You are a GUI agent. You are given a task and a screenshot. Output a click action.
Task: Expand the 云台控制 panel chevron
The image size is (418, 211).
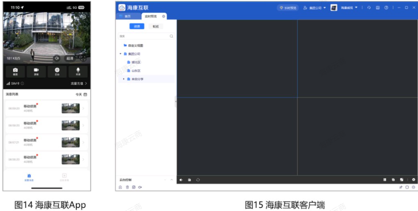tap(172, 180)
